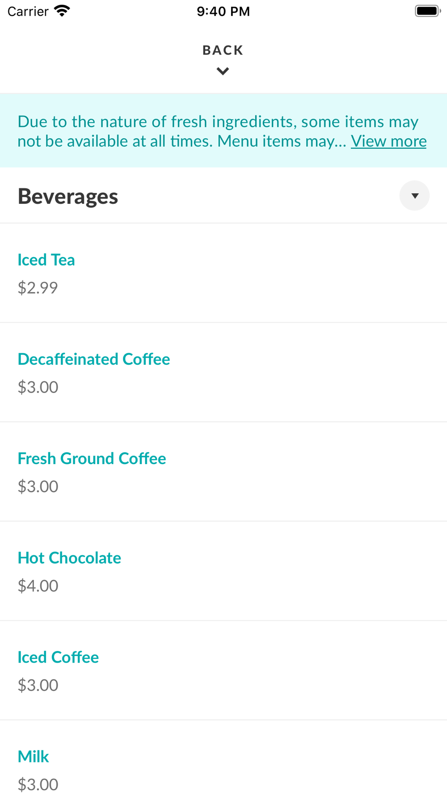Tap the Carrier label in status bar
This screenshot has height=795, width=447.
[x=28, y=11]
